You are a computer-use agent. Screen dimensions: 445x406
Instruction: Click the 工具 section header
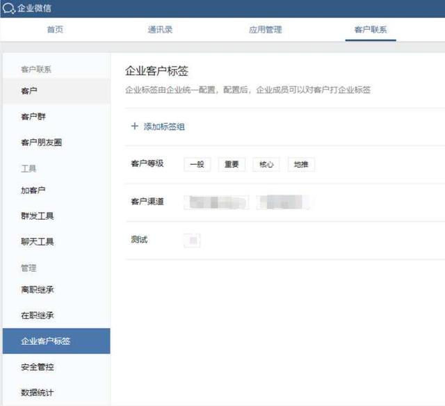point(29,169)
